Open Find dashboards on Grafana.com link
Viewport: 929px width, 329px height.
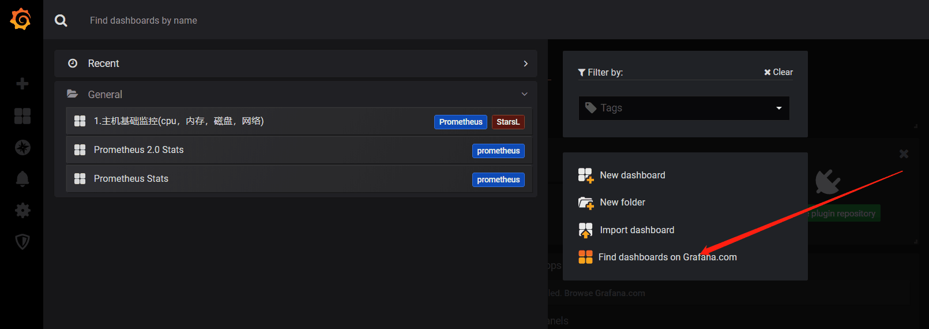(668, 257)
